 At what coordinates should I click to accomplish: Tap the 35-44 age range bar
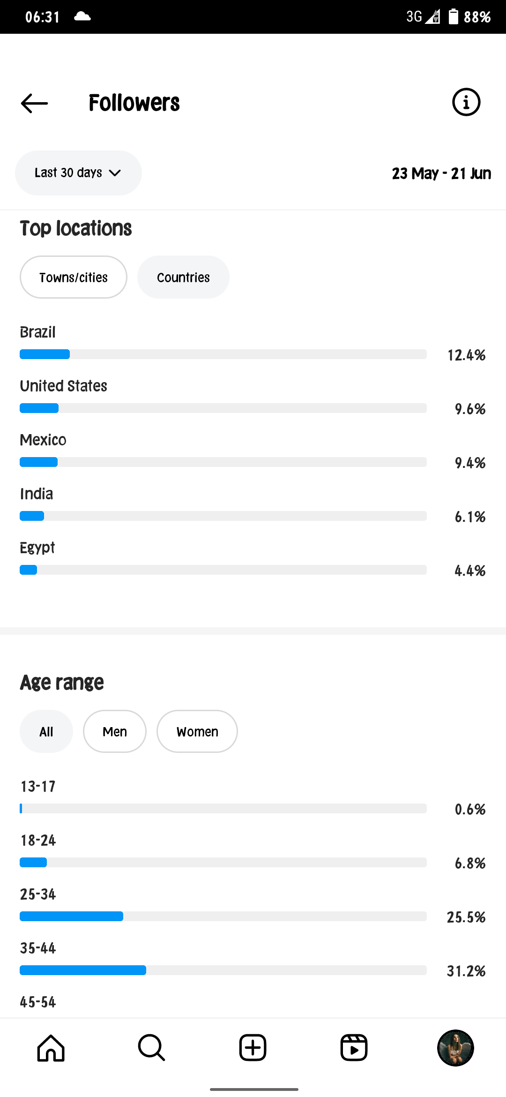[x=223, y=970]
